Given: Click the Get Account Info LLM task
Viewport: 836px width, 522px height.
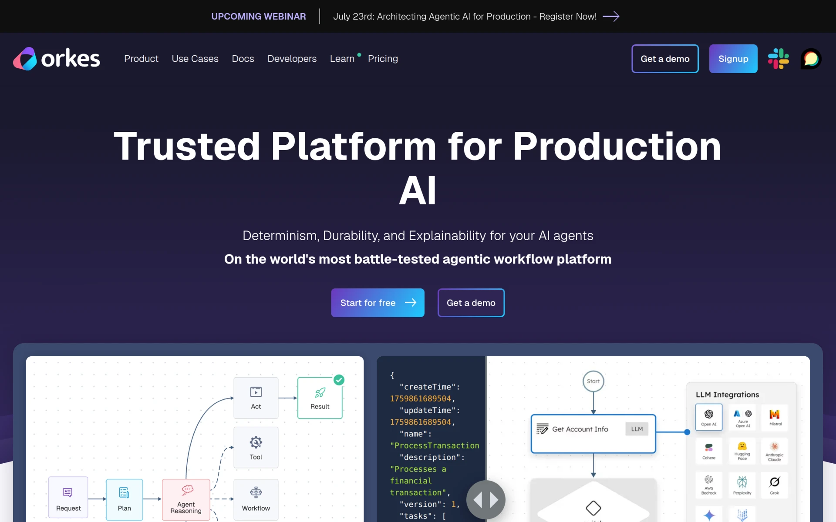Looking at the screenshot, I should [593, 434].
